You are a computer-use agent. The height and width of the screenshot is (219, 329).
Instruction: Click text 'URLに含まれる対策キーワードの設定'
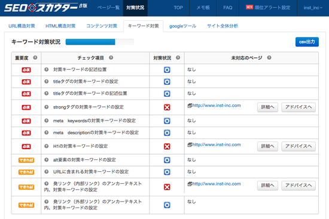click(x=91, y=172)
